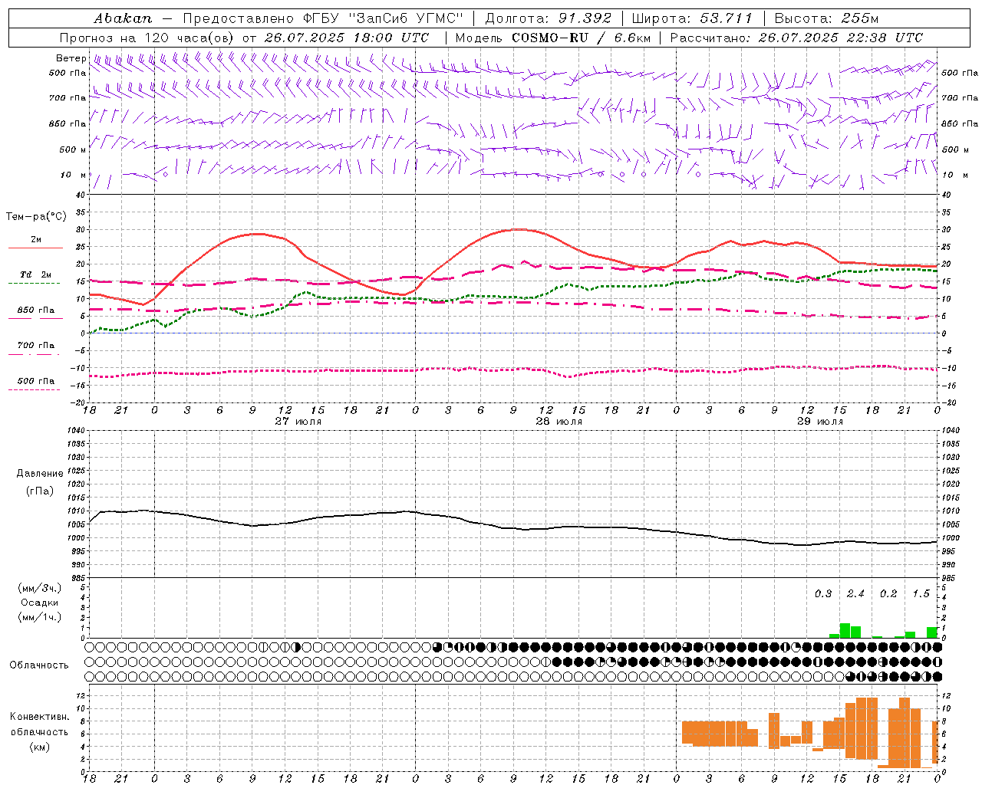982x785 pixels.
Task: Click the "700 гПа" legend entry in temperature panel
Action: pos(36,346)
